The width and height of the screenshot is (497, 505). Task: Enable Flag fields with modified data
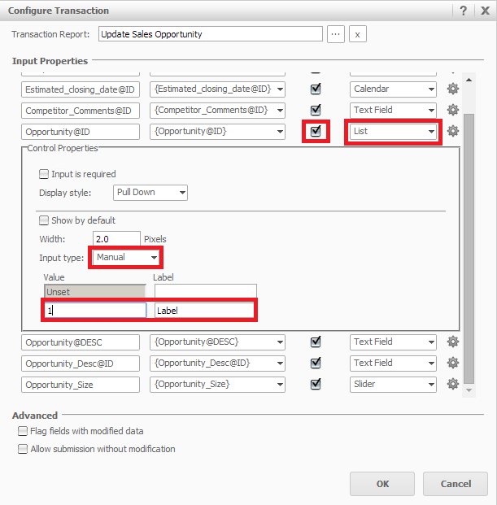[x=23, y=431]
